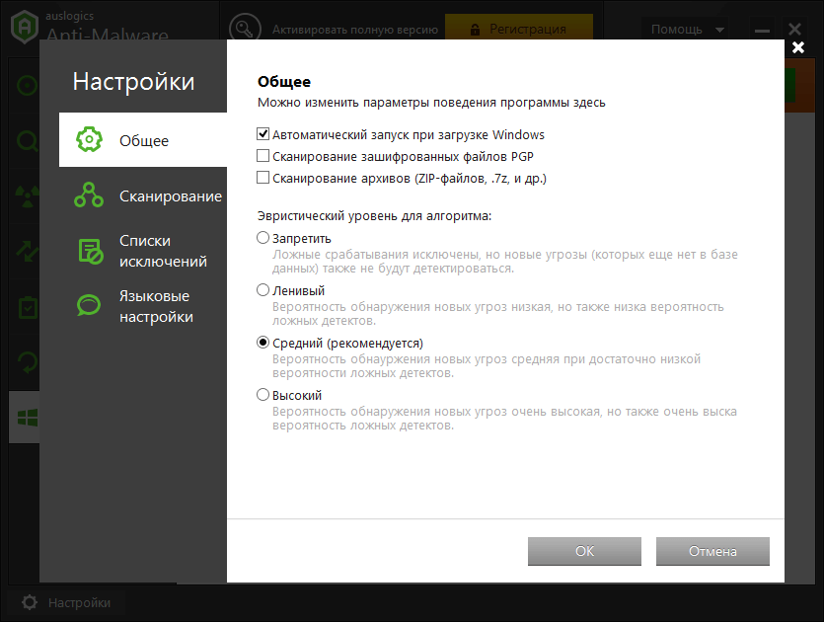Click the two arrows sidebar icon

[x=27, y=252]
